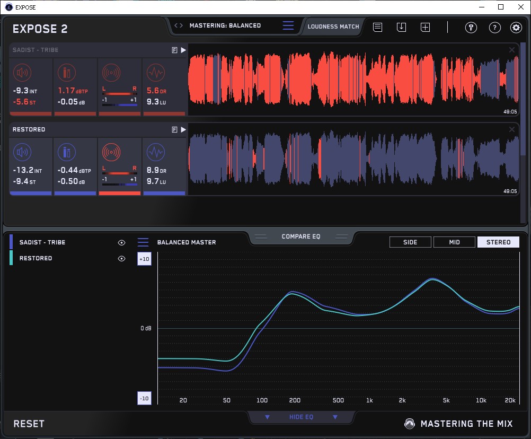Toggle visibility of Sadist - Tribe EQ curve
Viewport: 531px width, 439px height.
point(122,242)
